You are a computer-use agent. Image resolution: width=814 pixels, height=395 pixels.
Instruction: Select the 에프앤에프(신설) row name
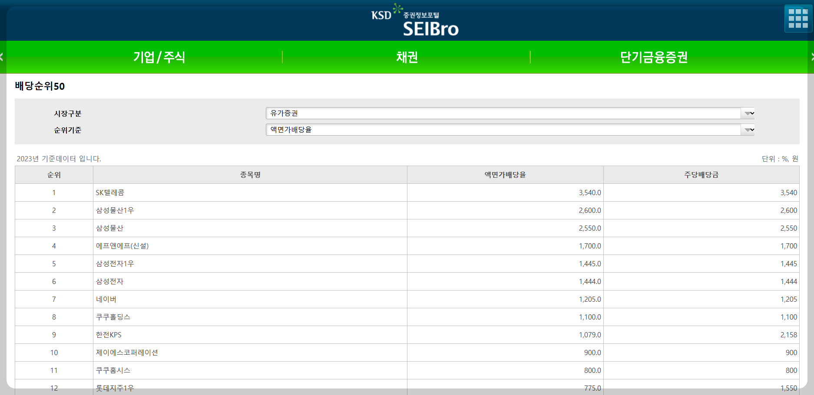point(122,246)
